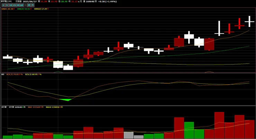Select the 1-minute timeframe button
The image size is (256, 139).
pyautogui.click(x=3, y=5)
